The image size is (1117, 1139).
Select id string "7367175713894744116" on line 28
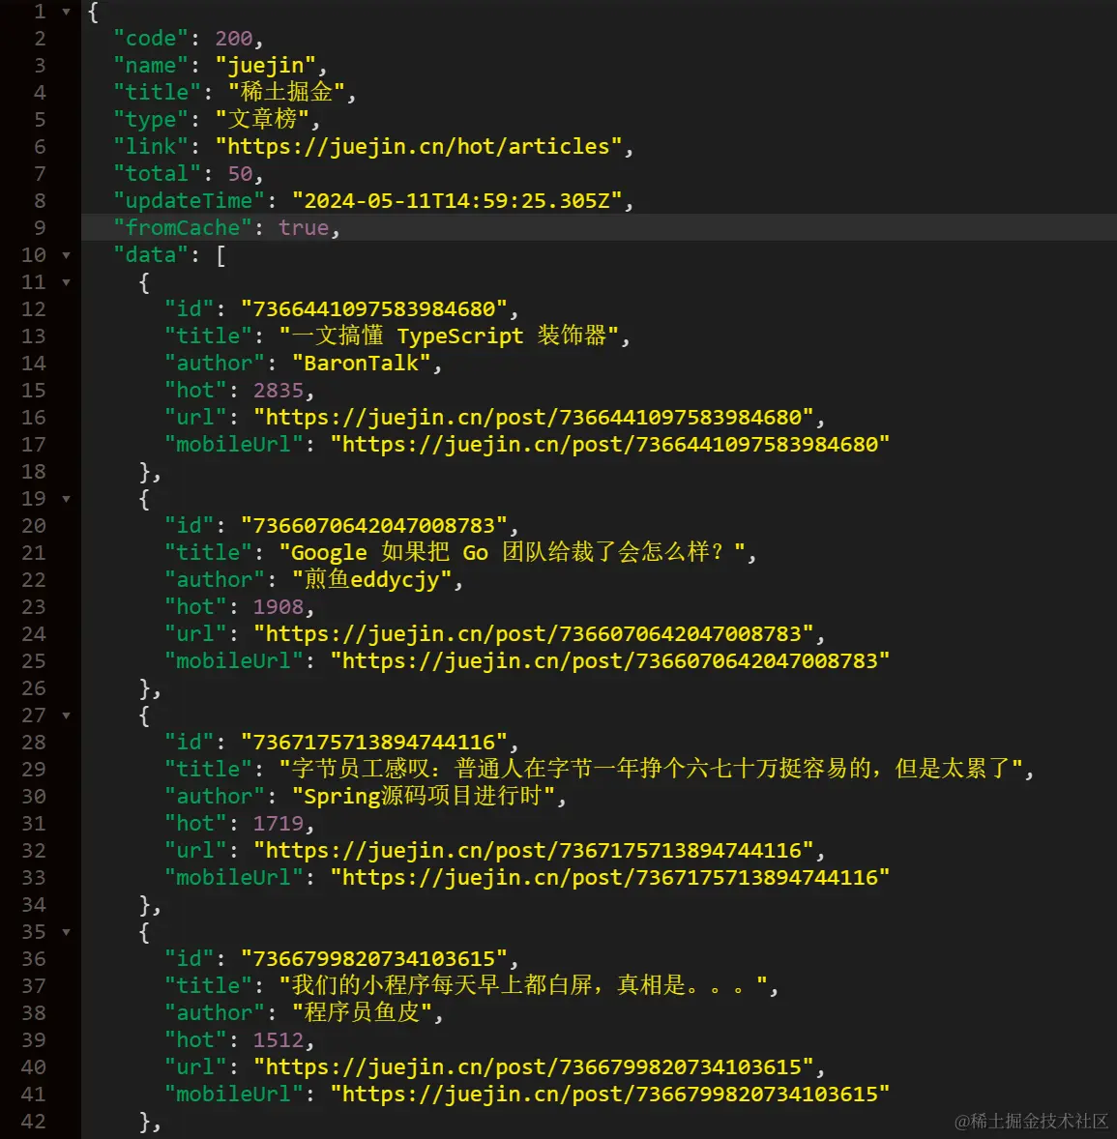coord(374,743)
